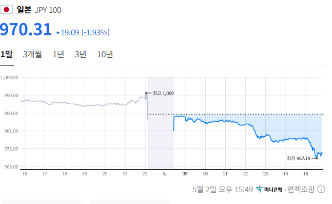Click the 일본 JPY 100 title
332x204 pixels.
pyautogui.click(x=39, y=10)
